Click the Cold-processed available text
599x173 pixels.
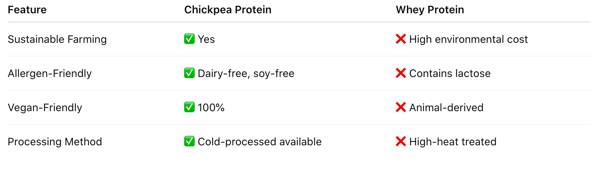[260, 142]
